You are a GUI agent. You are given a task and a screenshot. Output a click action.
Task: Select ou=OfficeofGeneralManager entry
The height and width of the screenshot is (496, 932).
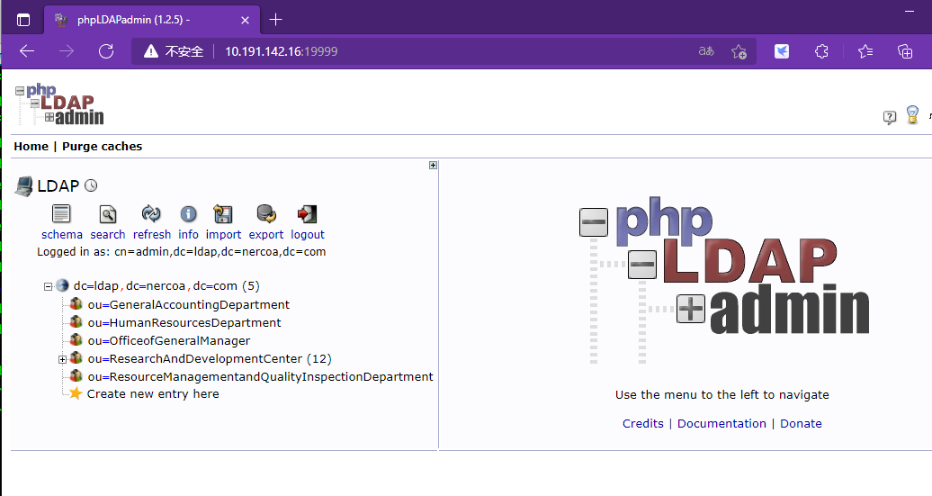169,341
